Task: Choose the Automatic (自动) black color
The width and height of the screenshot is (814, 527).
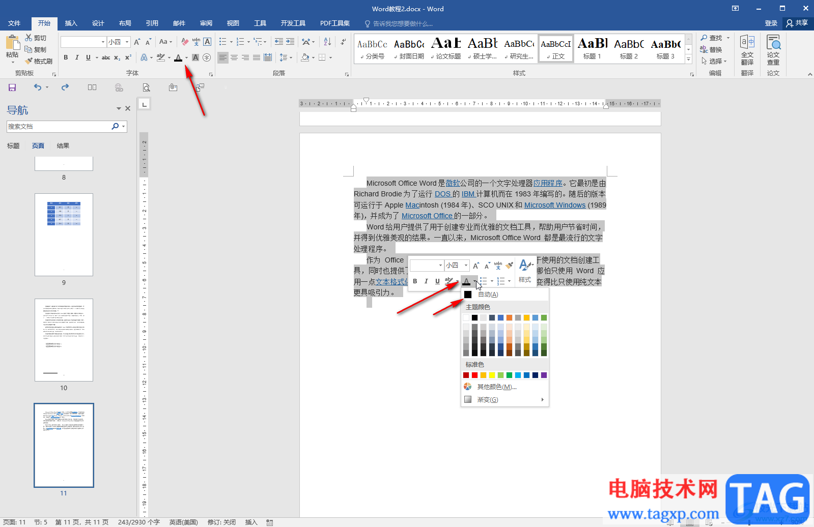Action: [504, 295]
